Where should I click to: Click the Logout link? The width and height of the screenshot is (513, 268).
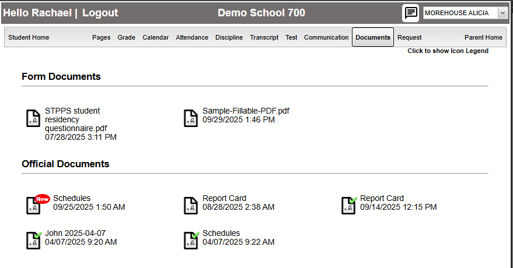click(x=100, y=13)
